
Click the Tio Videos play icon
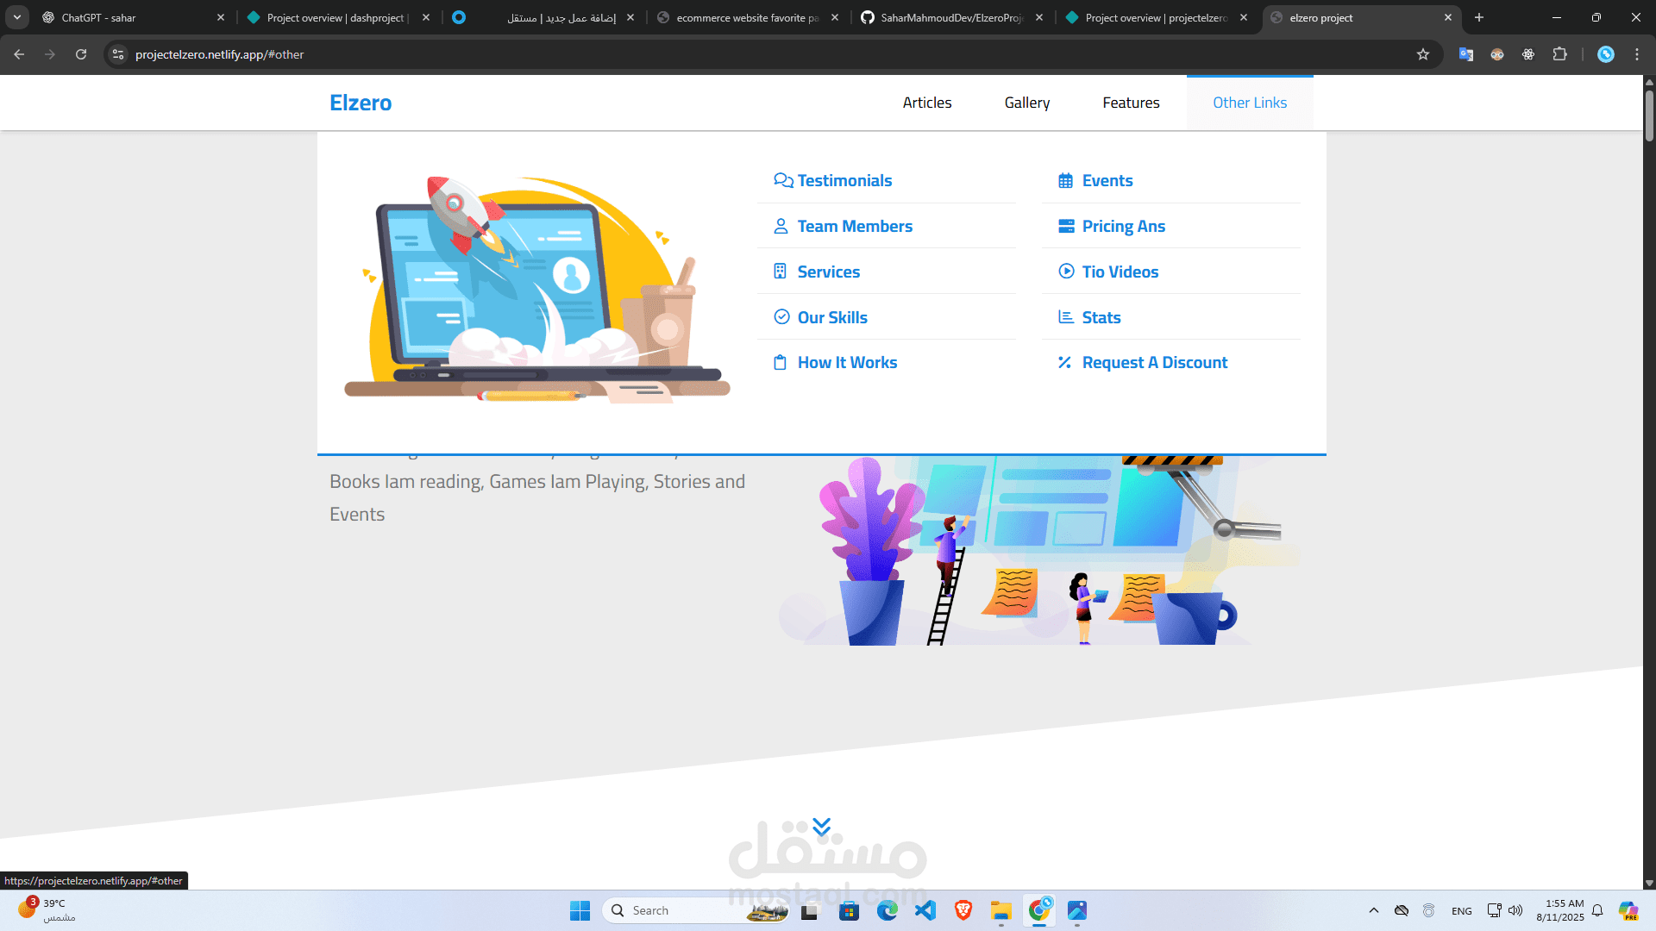[1066, 271]
